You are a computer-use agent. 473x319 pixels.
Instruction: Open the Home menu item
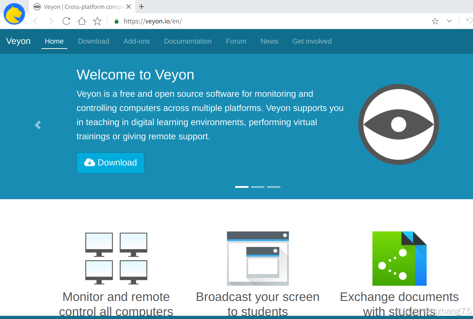(x=54, y=41)
